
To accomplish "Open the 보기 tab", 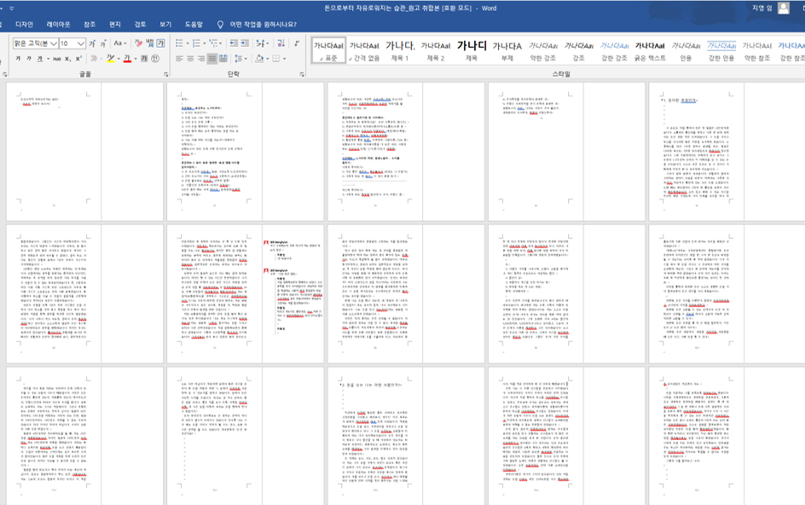I will point(165,24).
